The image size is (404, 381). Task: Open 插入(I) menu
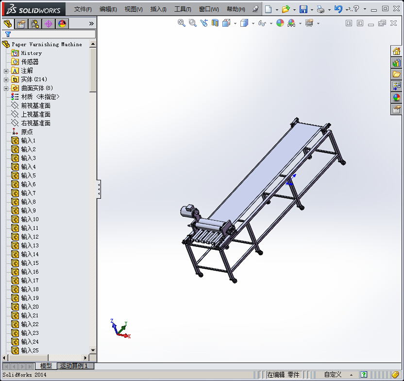[x=158, y=9]
